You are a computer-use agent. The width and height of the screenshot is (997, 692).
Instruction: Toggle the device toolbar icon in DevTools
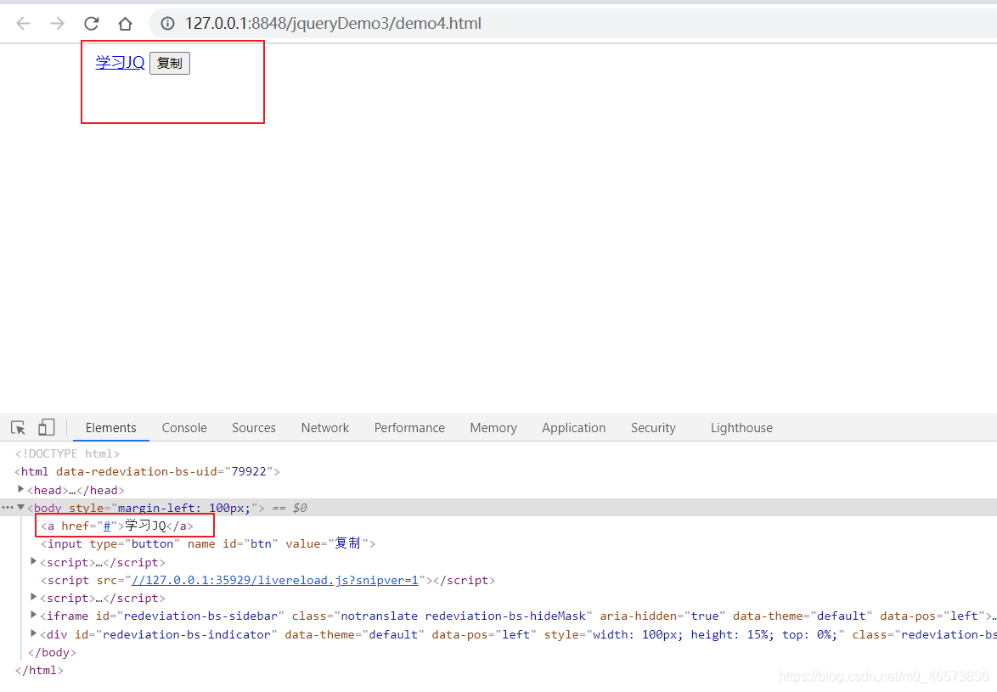tap(47, 427)
